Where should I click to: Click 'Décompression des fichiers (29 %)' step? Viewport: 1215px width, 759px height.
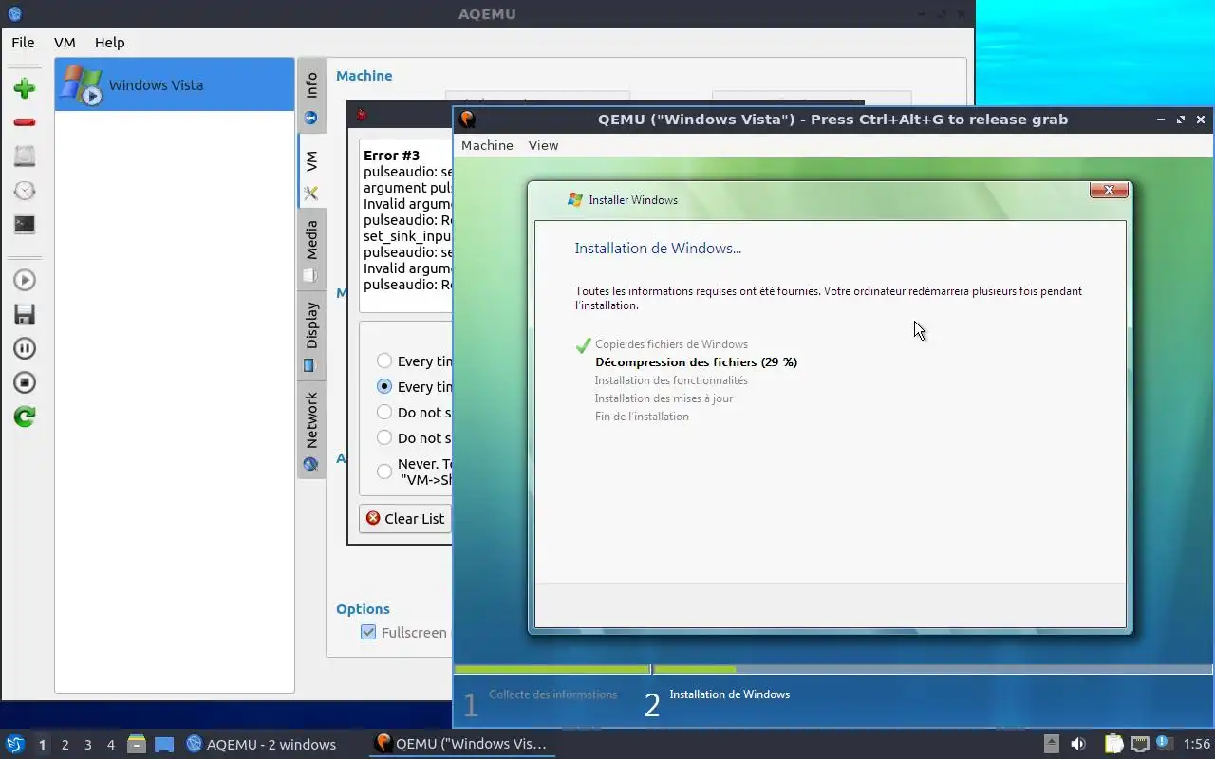pos(696,362)
